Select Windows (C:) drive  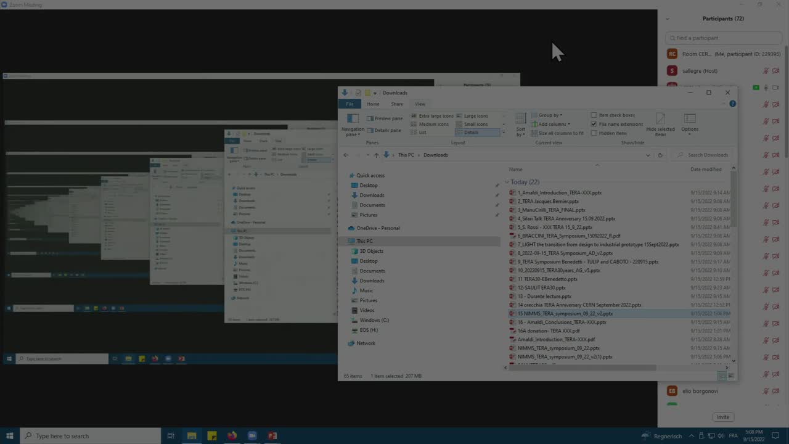pos(374,320)
